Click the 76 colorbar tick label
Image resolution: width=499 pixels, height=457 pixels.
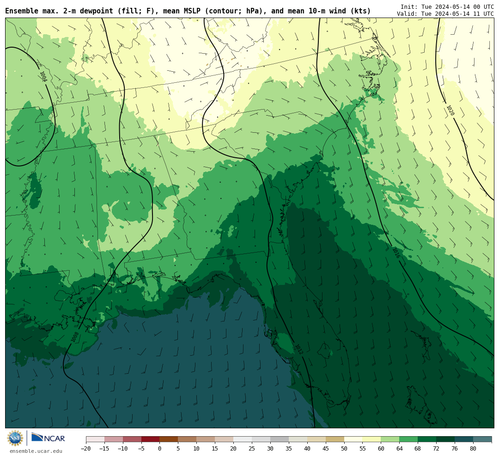click(455, 449)
